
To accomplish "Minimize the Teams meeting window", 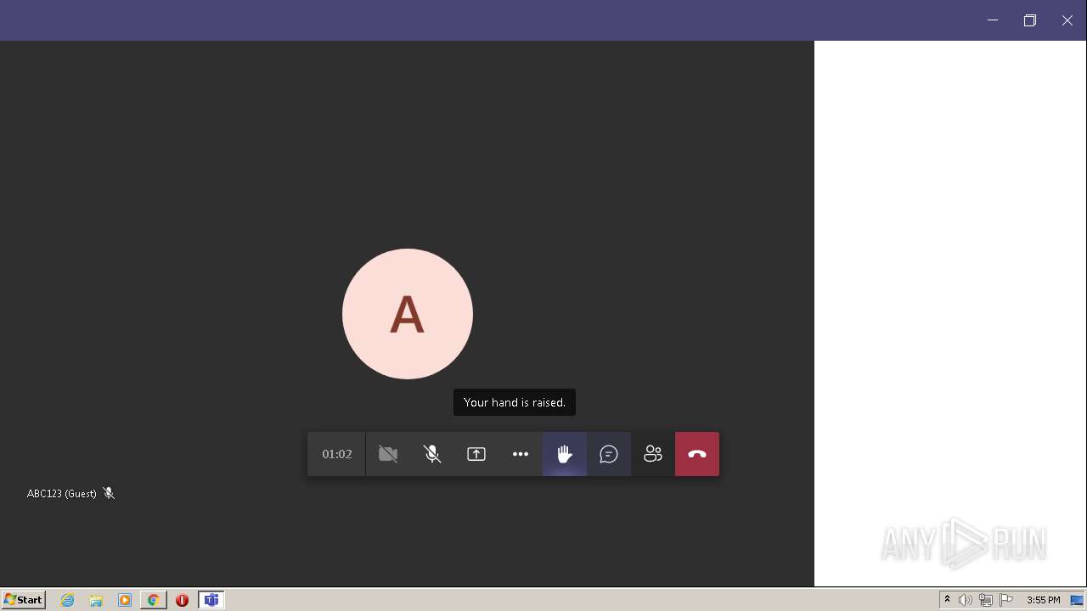I will click(x=993, y=20).
